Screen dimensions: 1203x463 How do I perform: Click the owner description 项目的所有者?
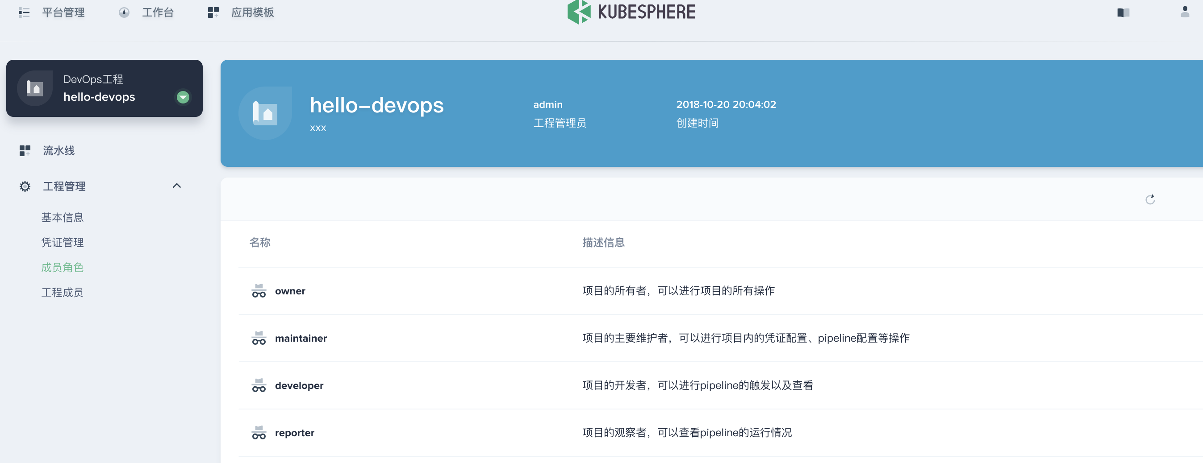click(x=679, y=291)
